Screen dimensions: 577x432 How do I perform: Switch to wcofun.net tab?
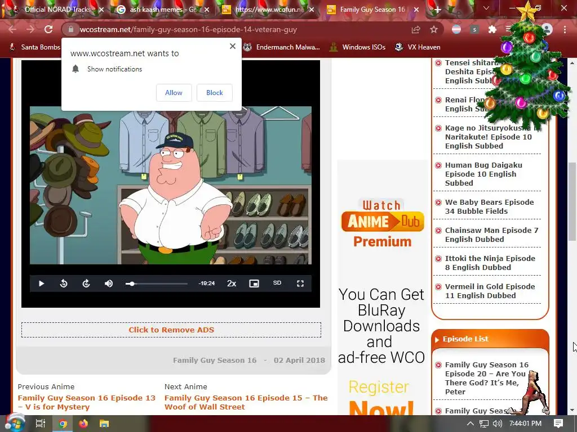click(x=269, y=10)
